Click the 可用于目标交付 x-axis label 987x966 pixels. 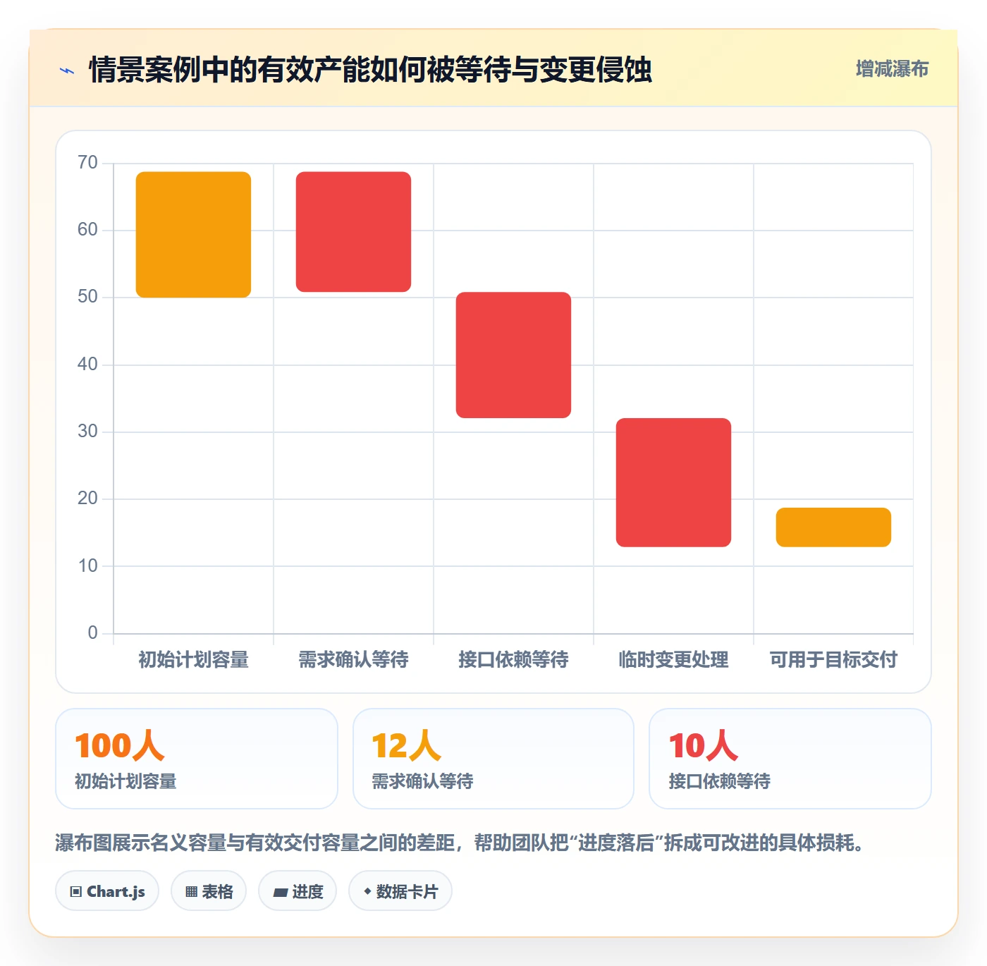click(833, 660)
